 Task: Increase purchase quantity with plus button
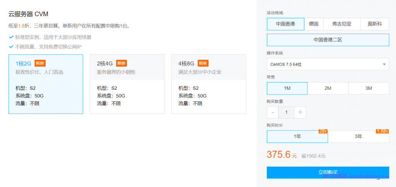(x=300, y=112)
